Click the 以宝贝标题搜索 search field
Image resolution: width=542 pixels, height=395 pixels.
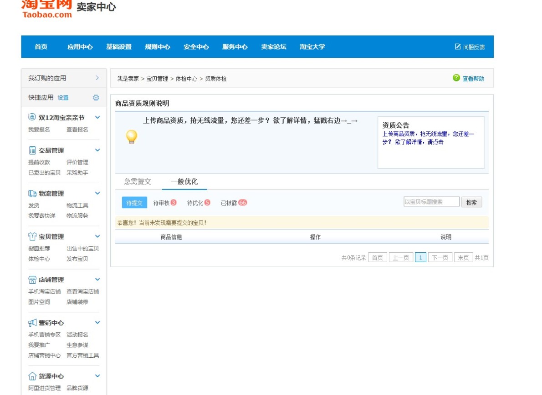[x=431, y=202]
